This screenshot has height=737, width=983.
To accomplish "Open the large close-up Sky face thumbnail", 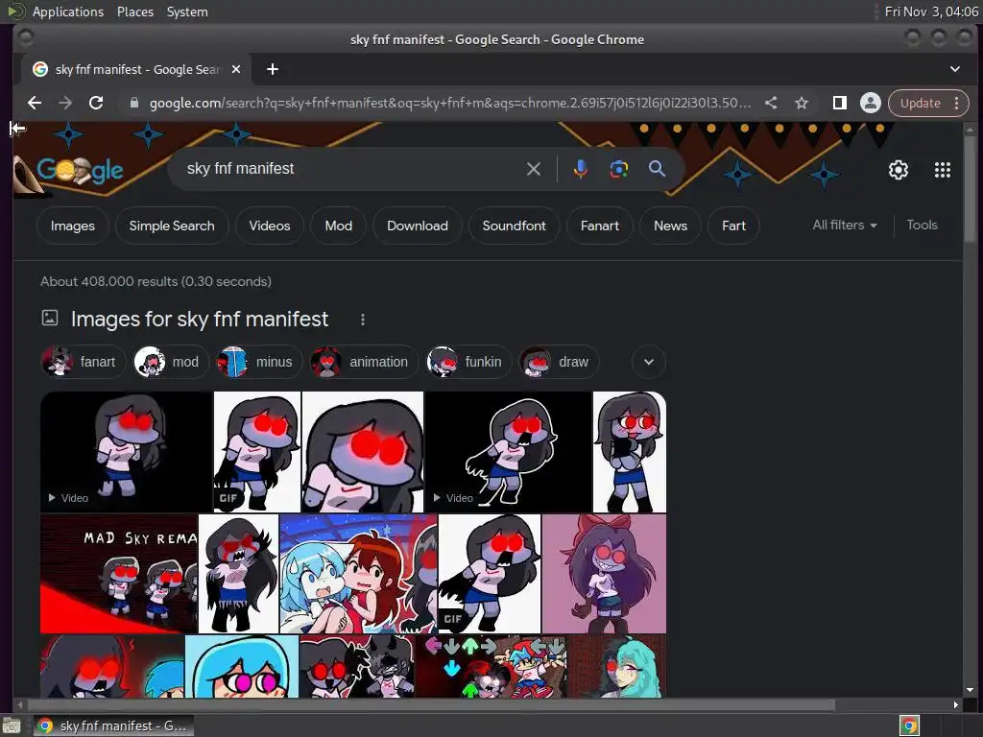I will click(363, 452).
